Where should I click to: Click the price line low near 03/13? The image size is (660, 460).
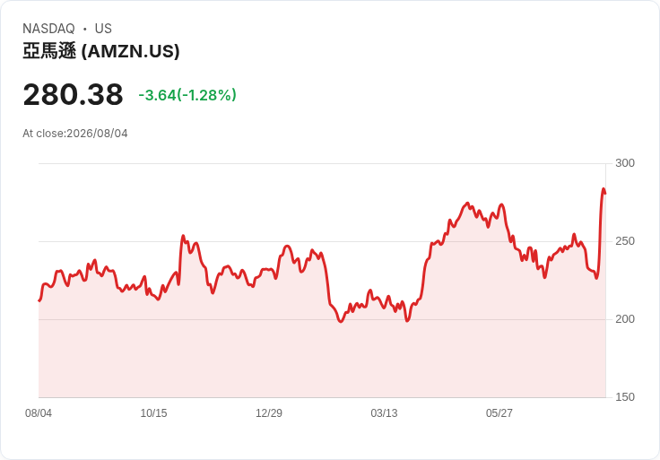pos(407,321)
